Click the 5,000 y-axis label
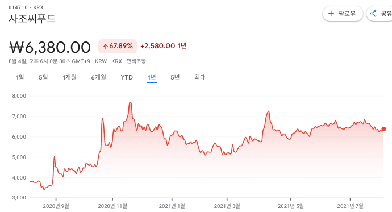Viewport: 392px width, 212px height. (19, 157)
